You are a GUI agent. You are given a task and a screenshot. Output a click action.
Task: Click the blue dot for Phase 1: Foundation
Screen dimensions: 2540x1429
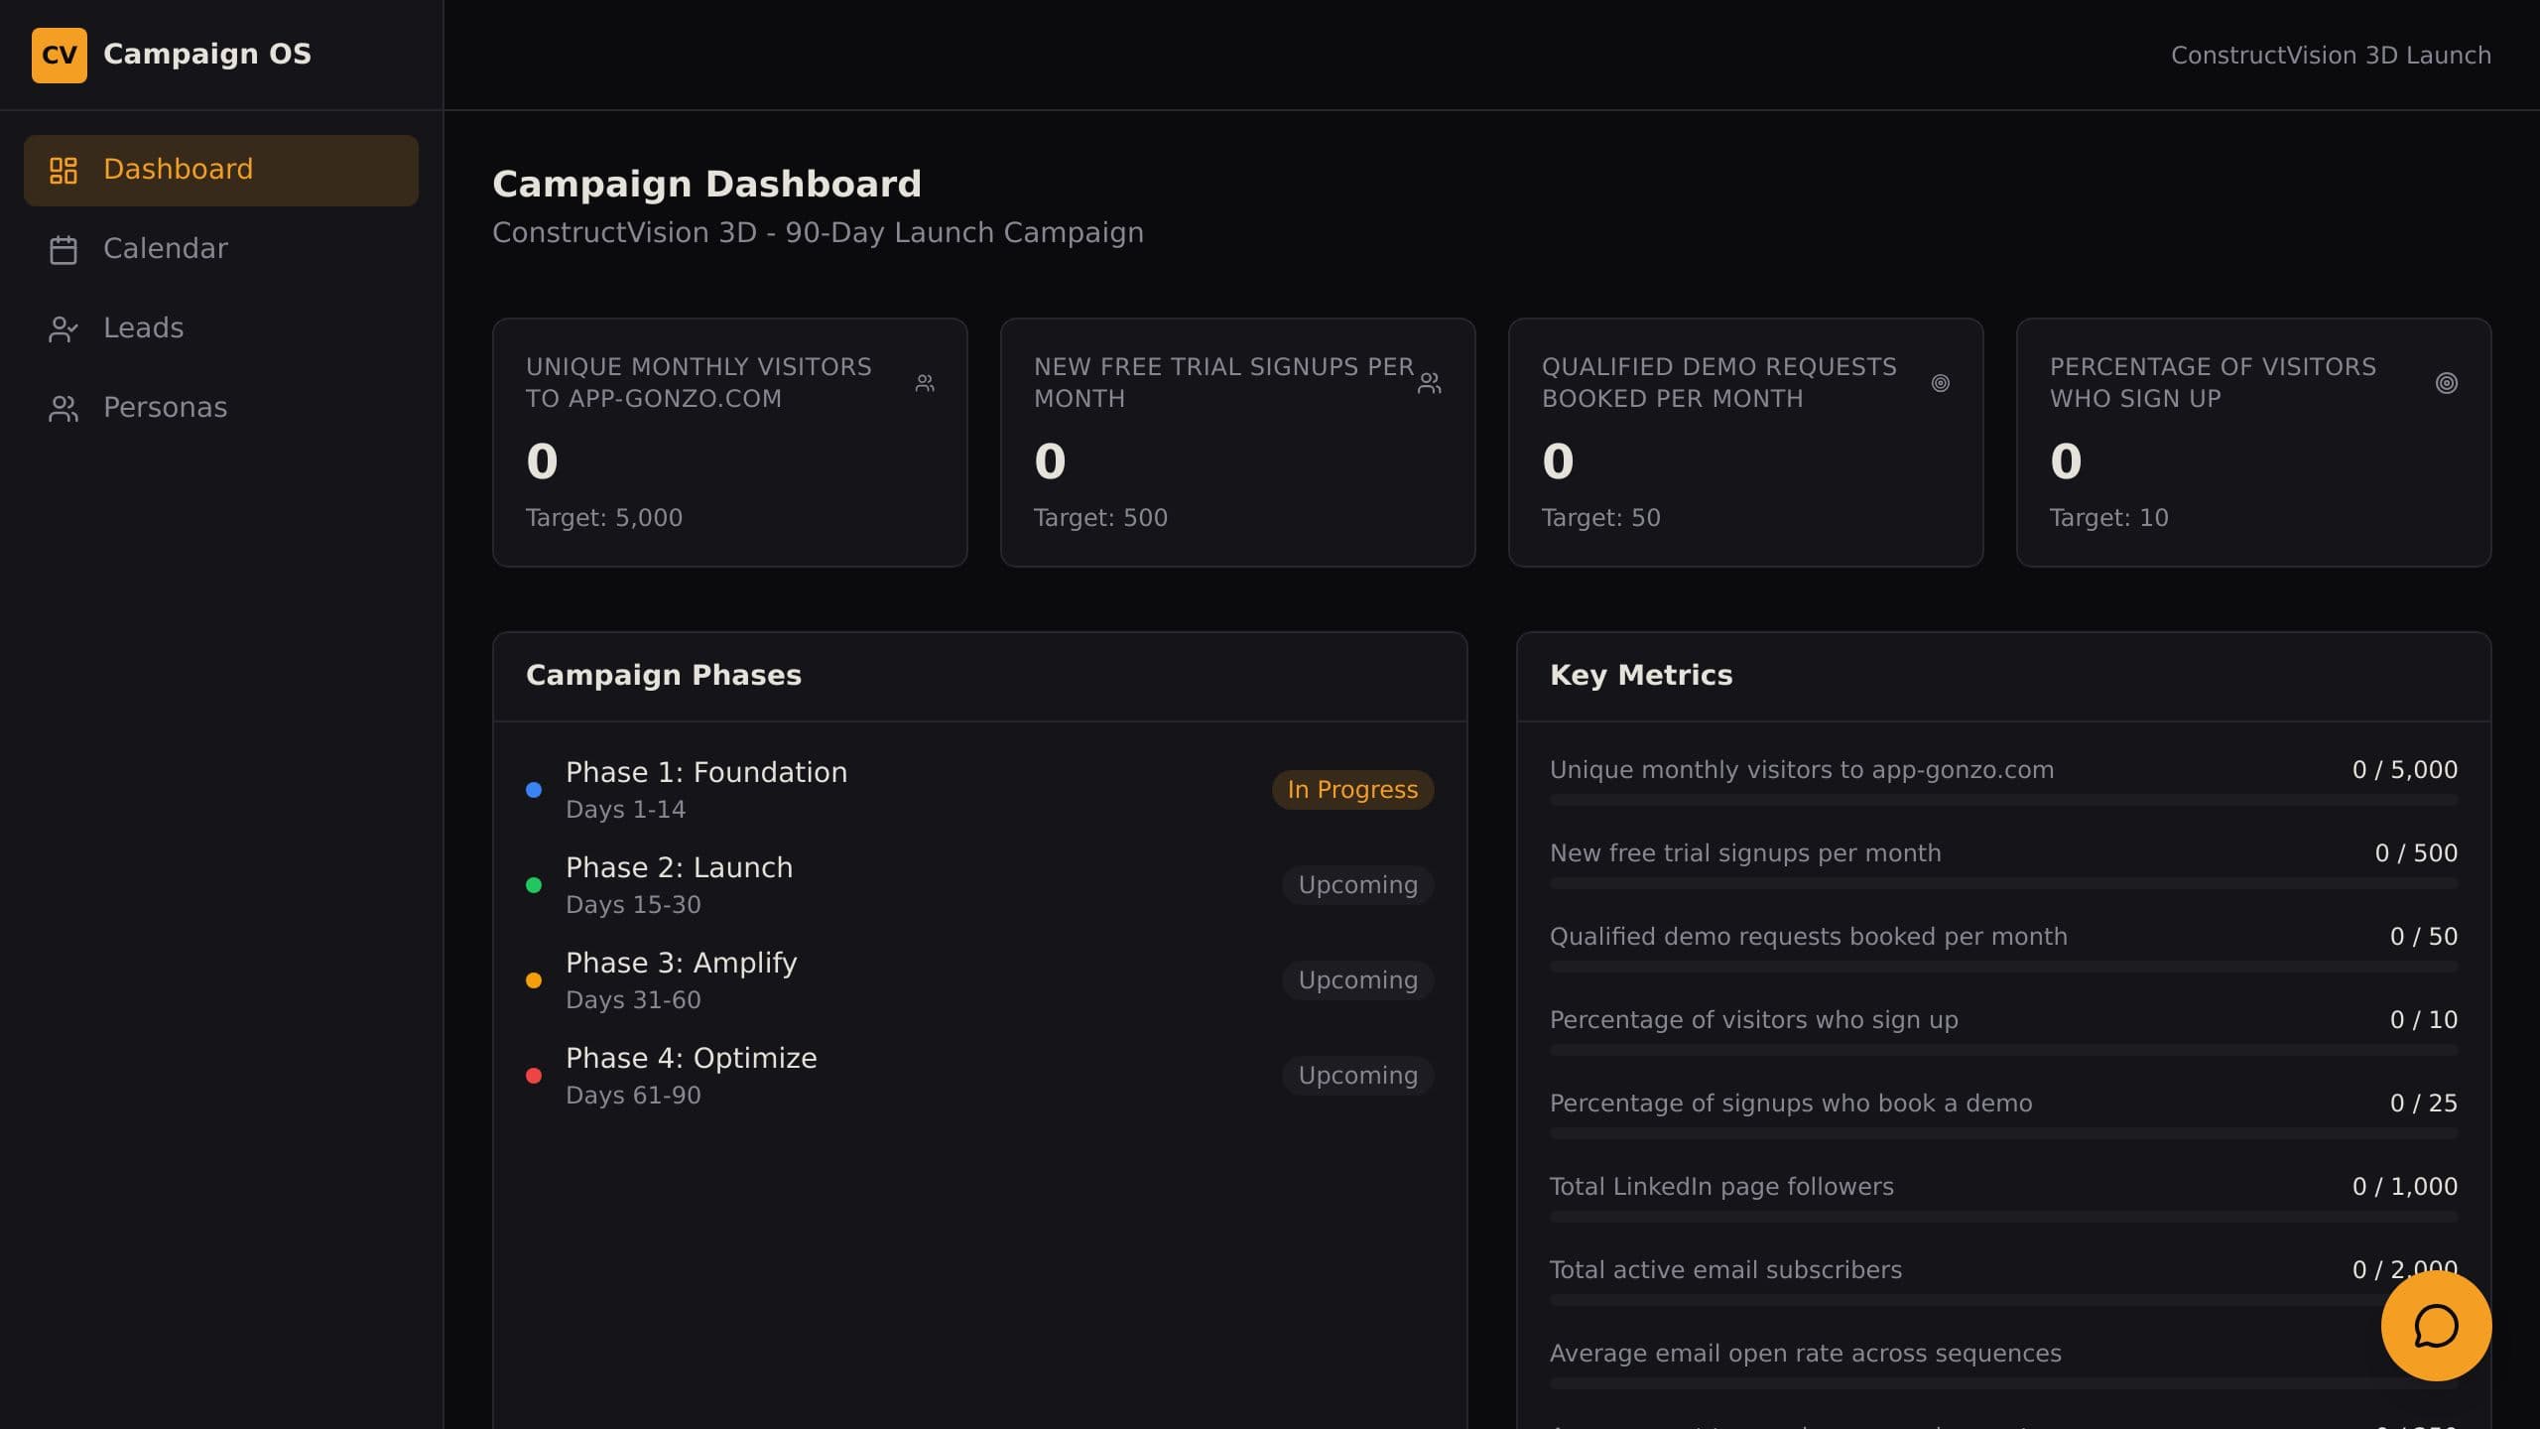tap(534, 790)
